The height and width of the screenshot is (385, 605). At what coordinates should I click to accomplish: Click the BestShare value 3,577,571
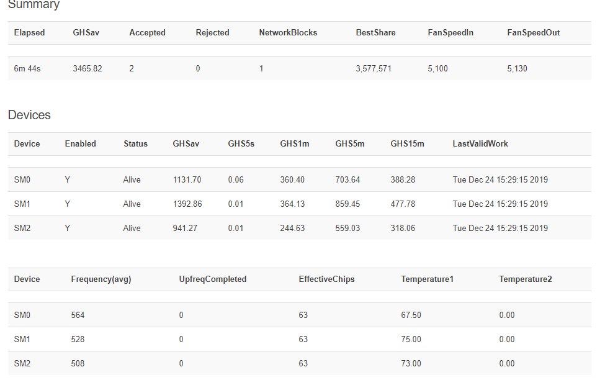coord(374,69)
